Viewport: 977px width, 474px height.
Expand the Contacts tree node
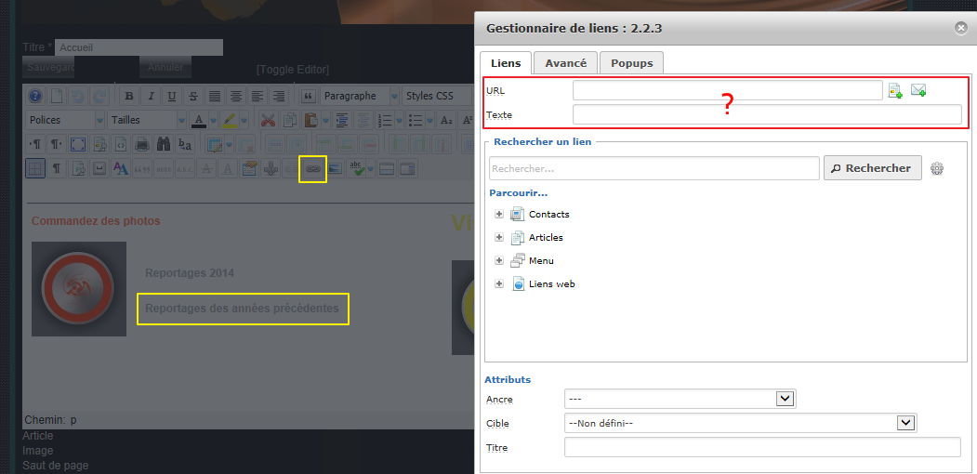tap(499, 214)
